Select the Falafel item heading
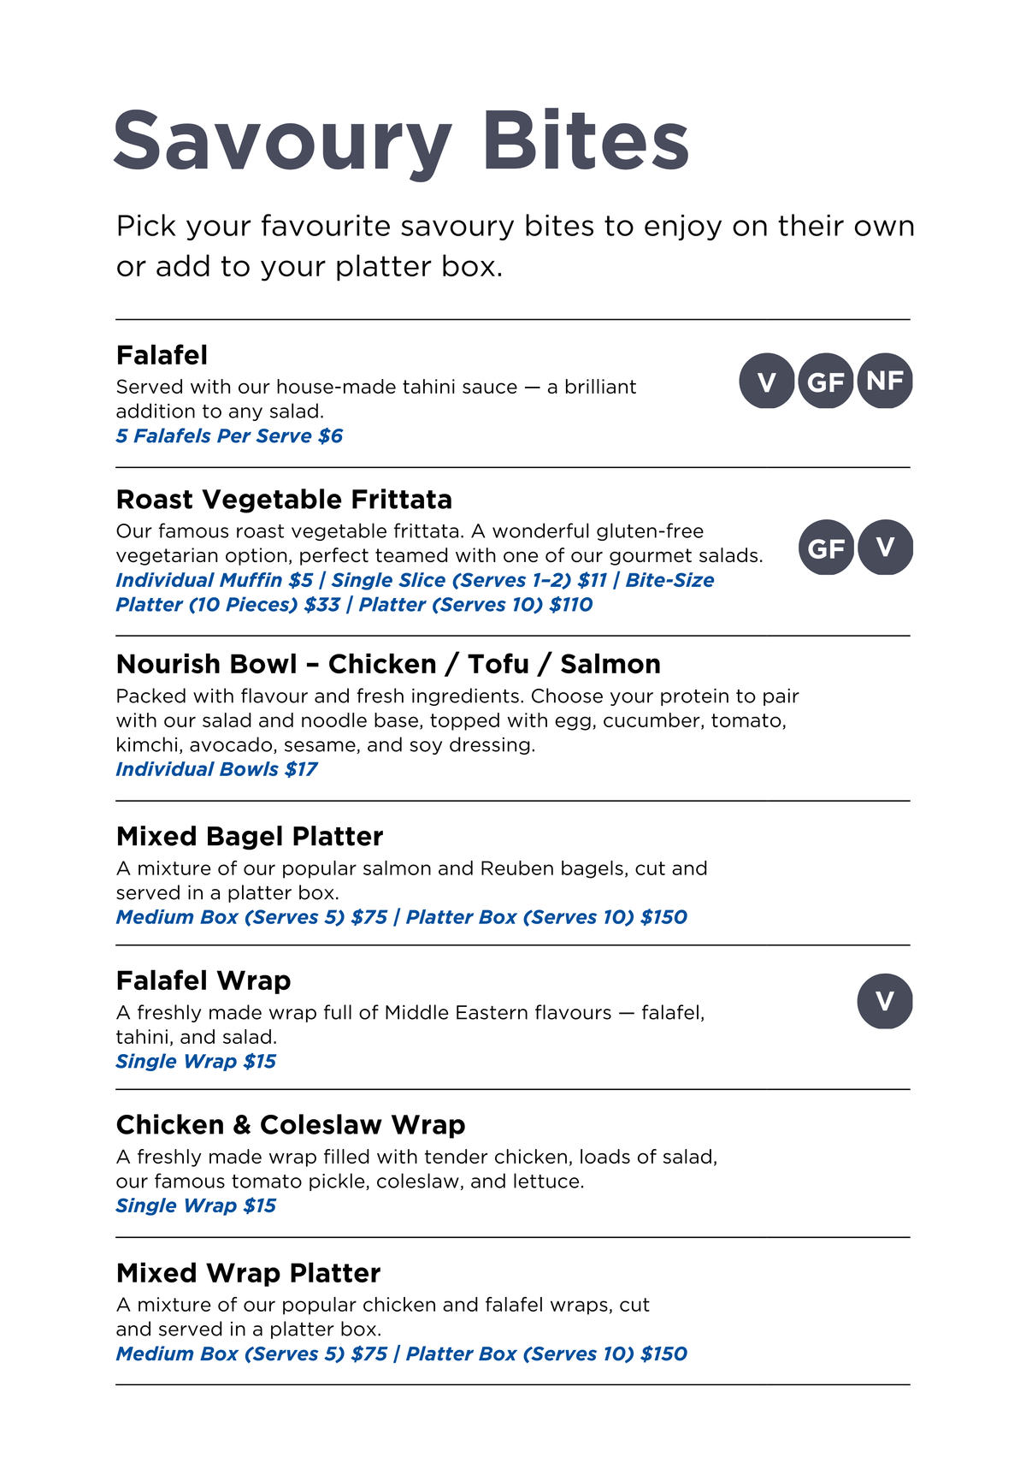 pyautogui.click(x=162, y=355)
